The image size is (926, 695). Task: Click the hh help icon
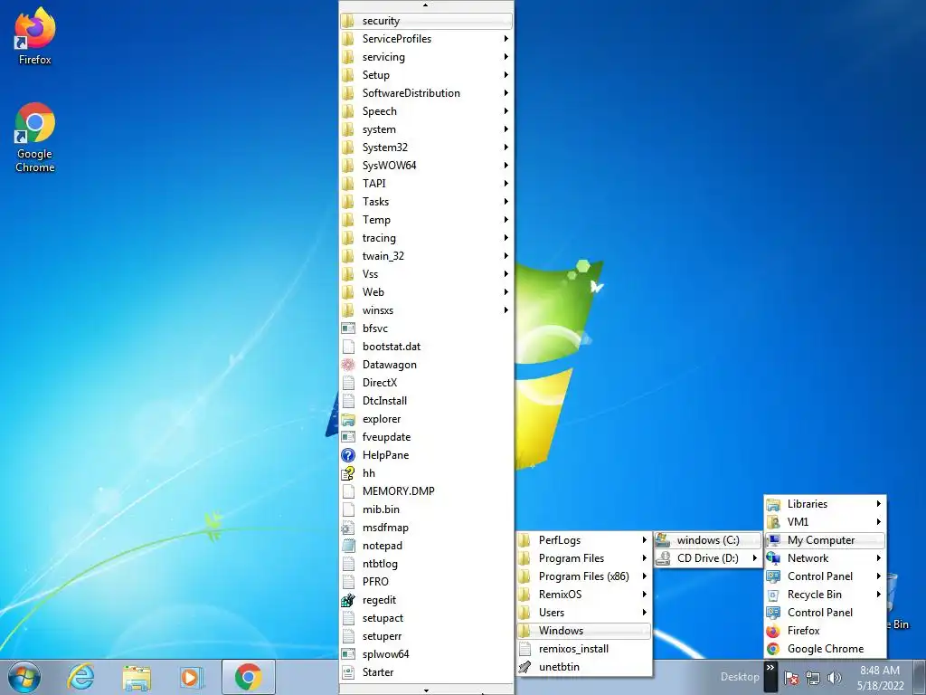[348, 473]
